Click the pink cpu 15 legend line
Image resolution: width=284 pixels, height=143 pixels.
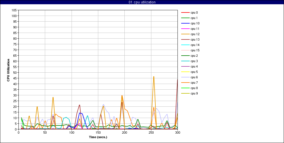coord(185,50)
